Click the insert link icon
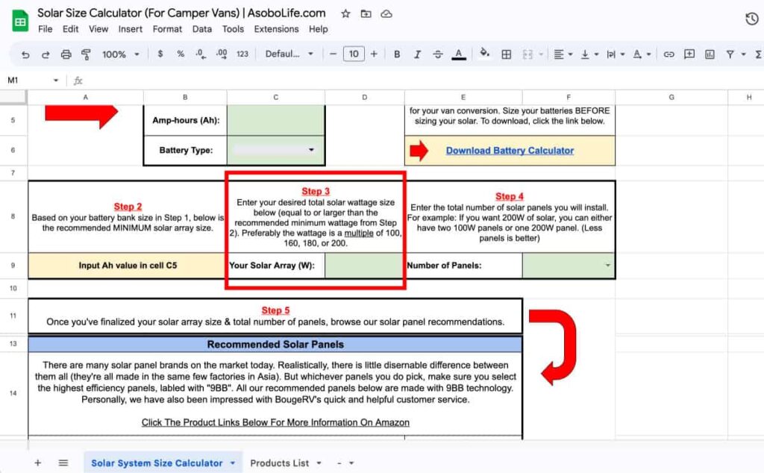 [668, 54]
